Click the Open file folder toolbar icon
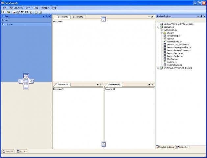Image resolution: width=207 pixels, height=158 pixels. [8, 12]
